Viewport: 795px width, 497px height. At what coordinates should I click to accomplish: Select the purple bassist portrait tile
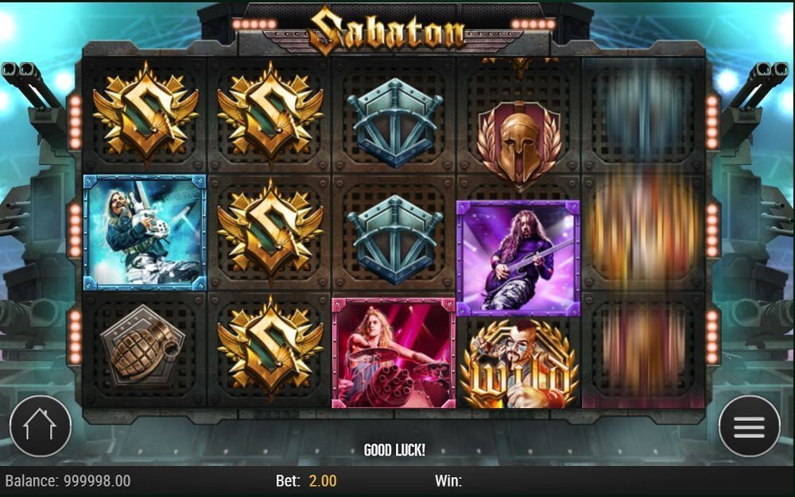tap(518, 258)
